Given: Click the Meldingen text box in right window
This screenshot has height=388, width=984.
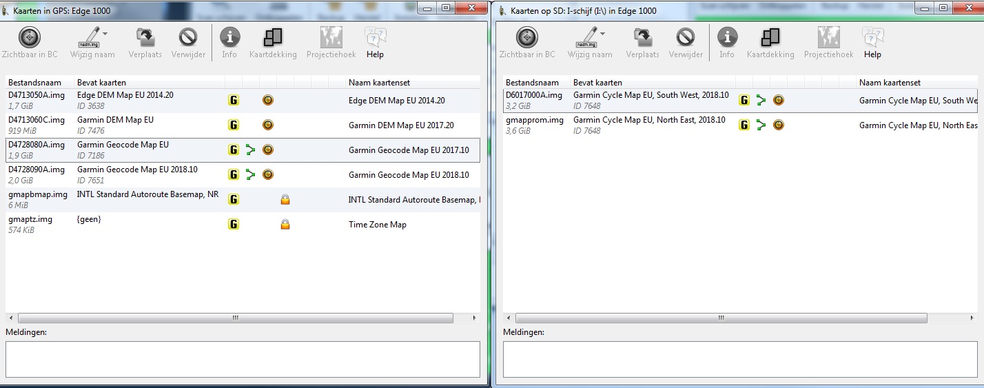Looking at the screenshot, I should point(739,359).
